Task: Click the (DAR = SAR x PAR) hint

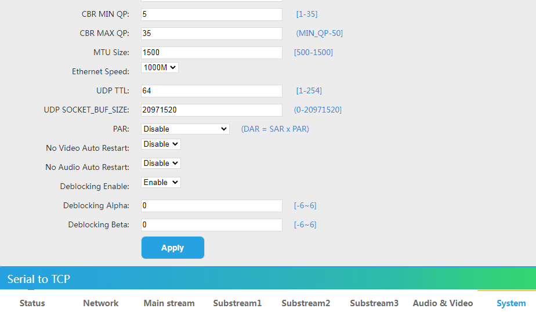Action: point(275,129)
